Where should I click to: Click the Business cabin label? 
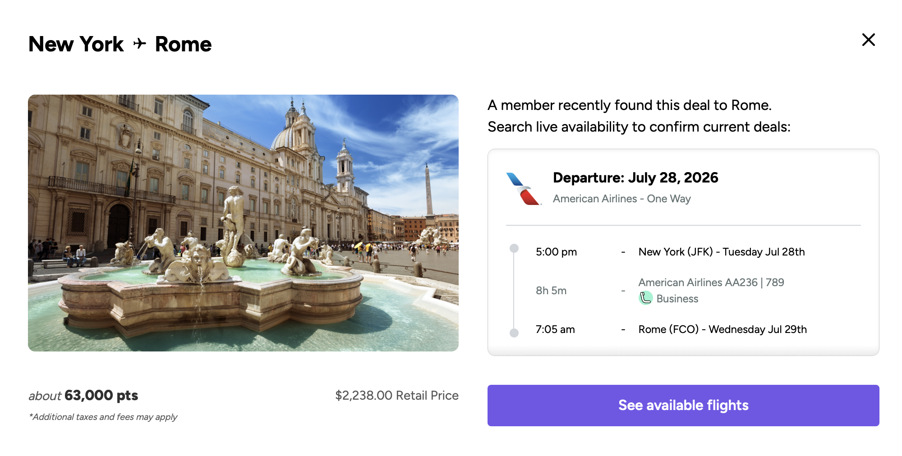(677, 299)
